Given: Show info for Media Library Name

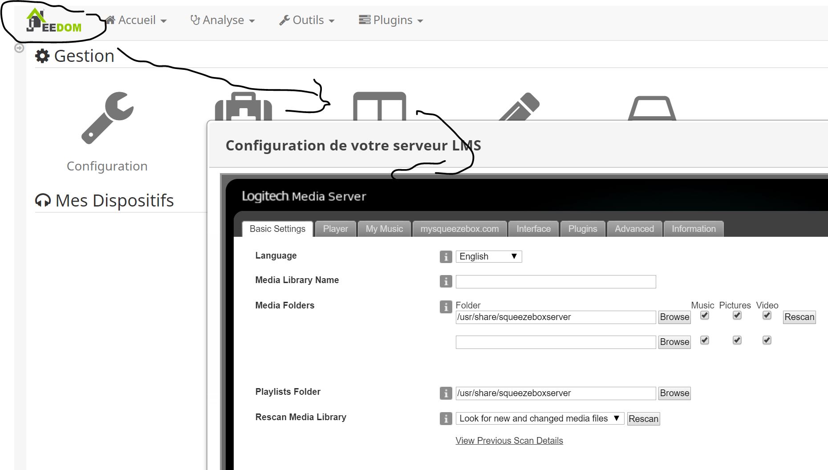Looking at the screenshot, I should (446, 281).
